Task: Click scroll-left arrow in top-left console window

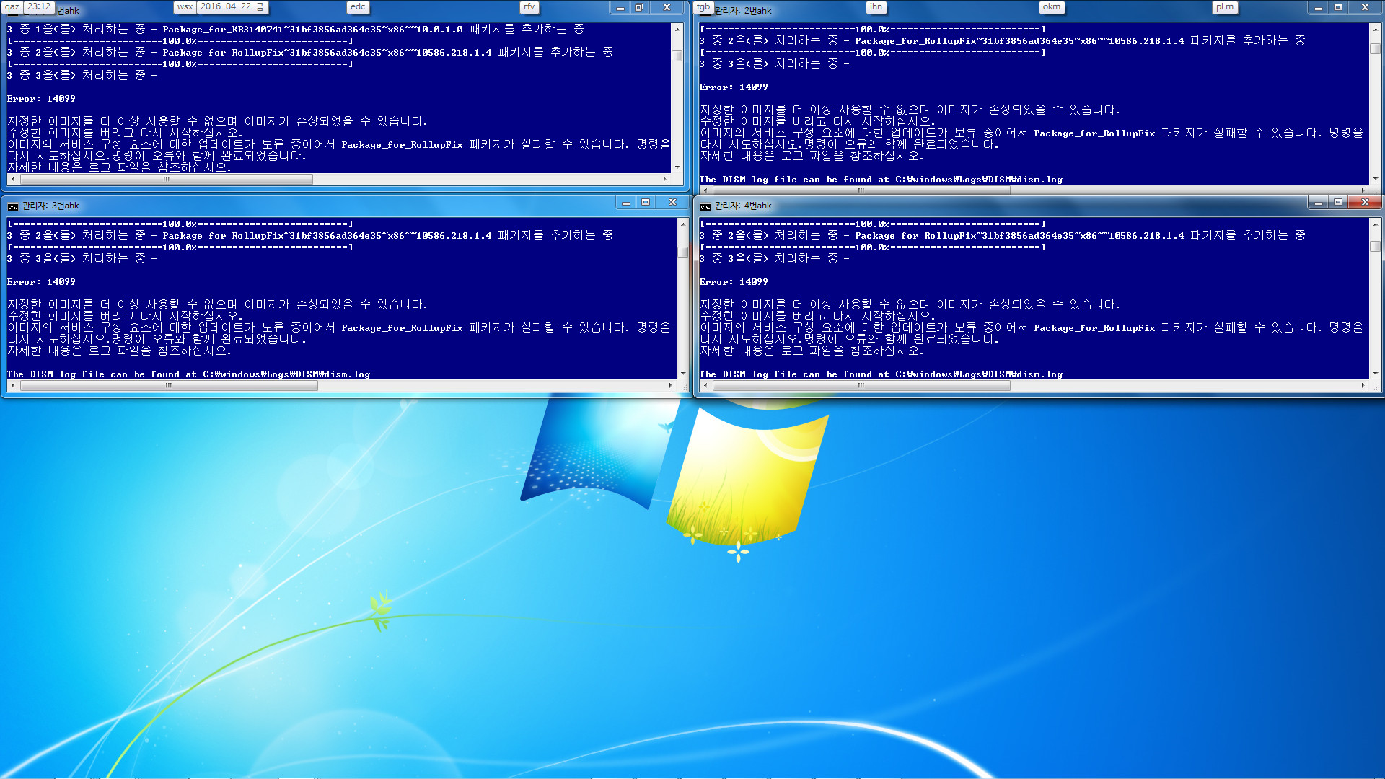Action: [x=13, y=179]
